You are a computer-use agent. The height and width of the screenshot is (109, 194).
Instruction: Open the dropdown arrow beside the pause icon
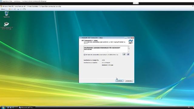12,9
